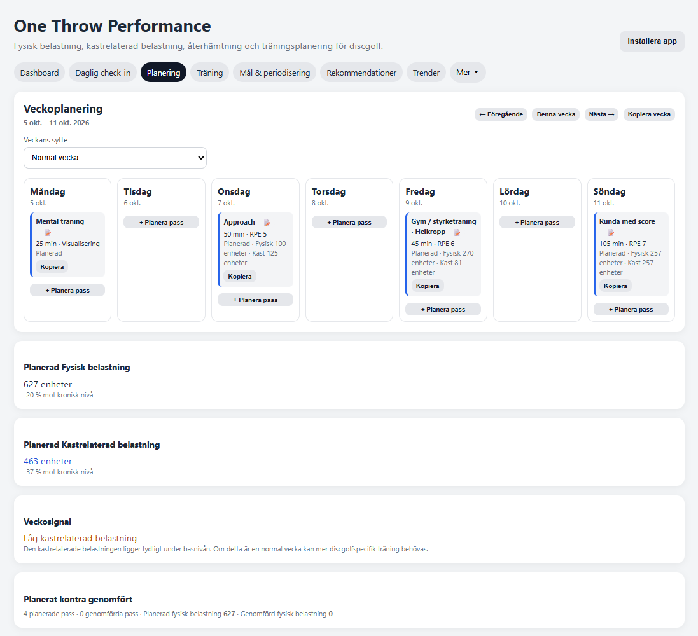Click the "Låg kastrelaterad belastning" signal text
The image size is (698, 636).
pos(80,539)
